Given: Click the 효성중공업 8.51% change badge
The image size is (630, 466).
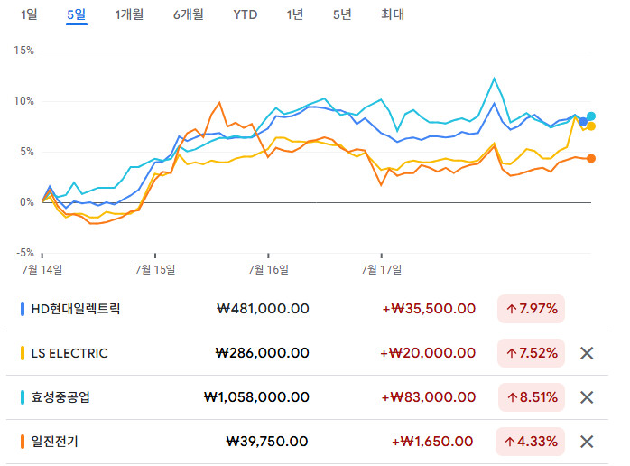Looking at the screenshot, I should 532,397.
